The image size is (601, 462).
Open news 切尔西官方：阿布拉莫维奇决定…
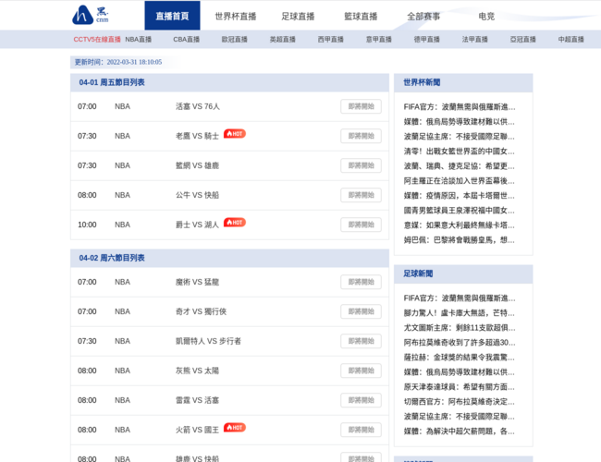click(460, 402)
